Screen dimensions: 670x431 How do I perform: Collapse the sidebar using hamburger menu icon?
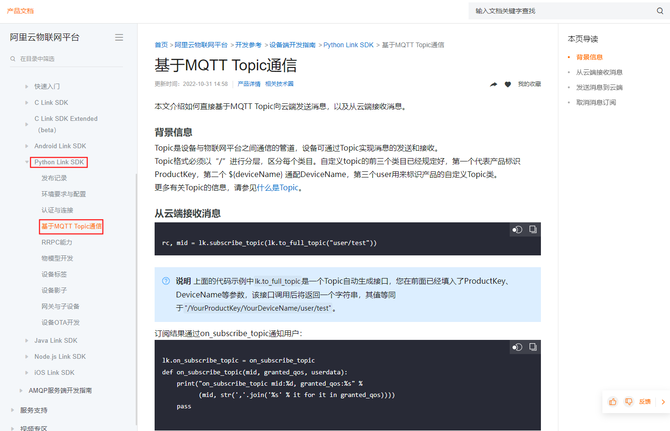119,37
